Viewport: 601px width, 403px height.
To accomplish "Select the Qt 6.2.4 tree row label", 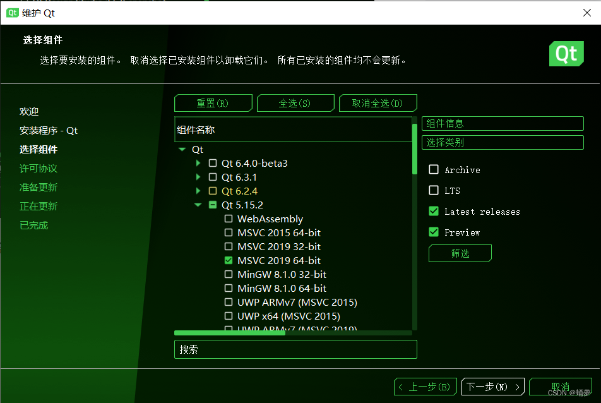I will point(239,191).
